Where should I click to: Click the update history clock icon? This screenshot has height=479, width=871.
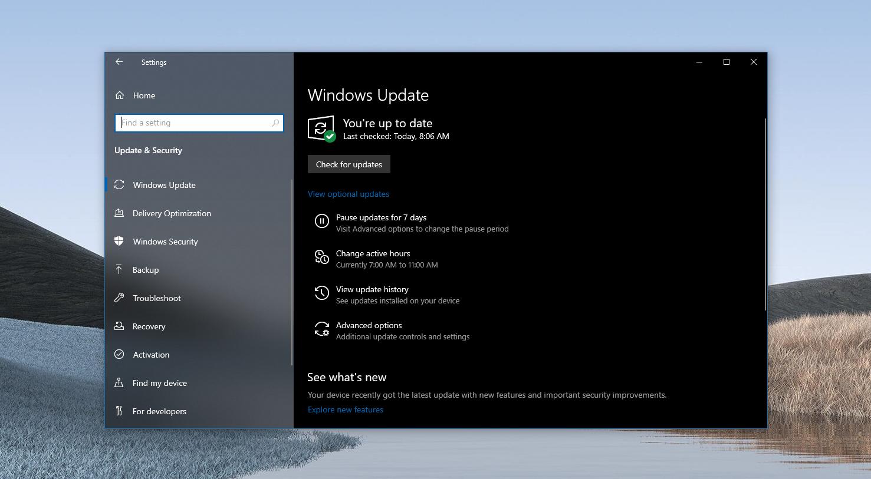point(321,293)
